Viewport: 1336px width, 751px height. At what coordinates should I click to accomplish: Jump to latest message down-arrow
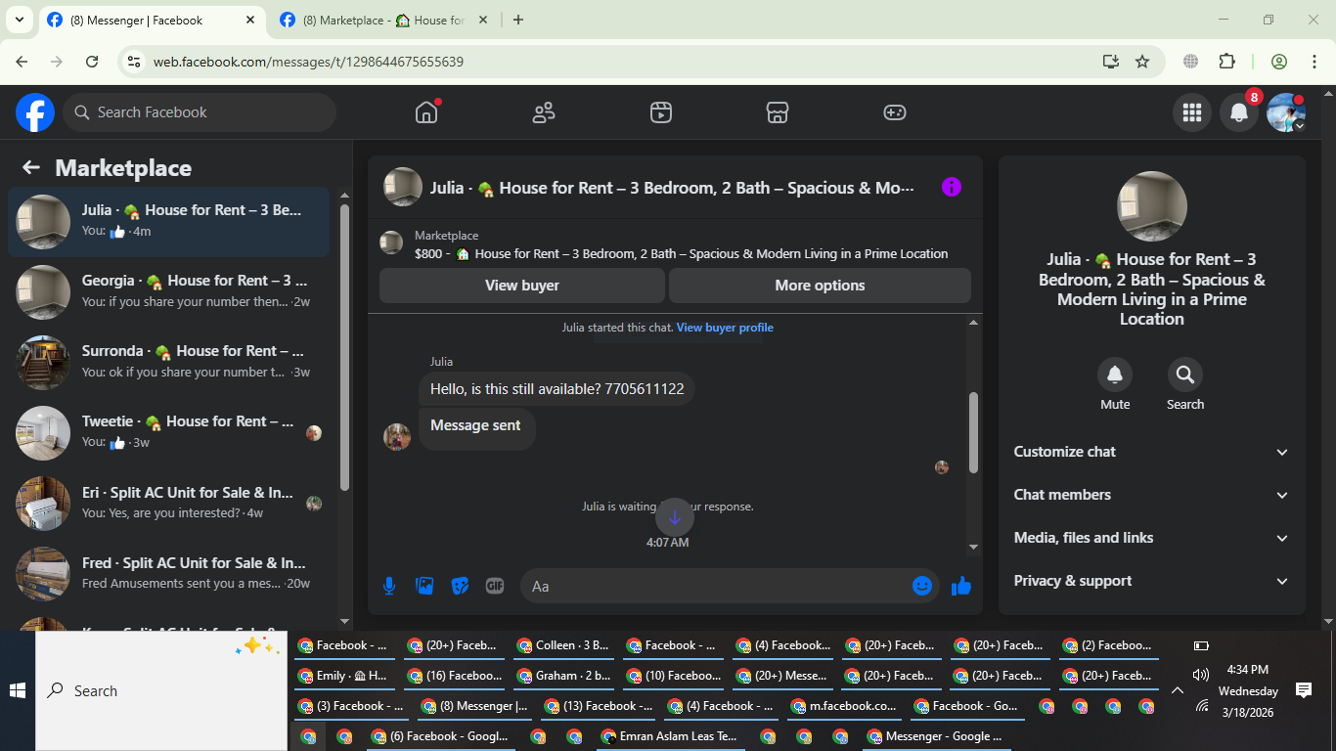(x=675, y=517)
